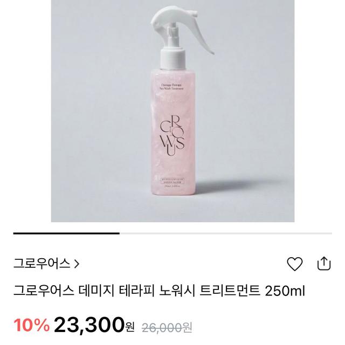Open the share icon

click(324, 264)
